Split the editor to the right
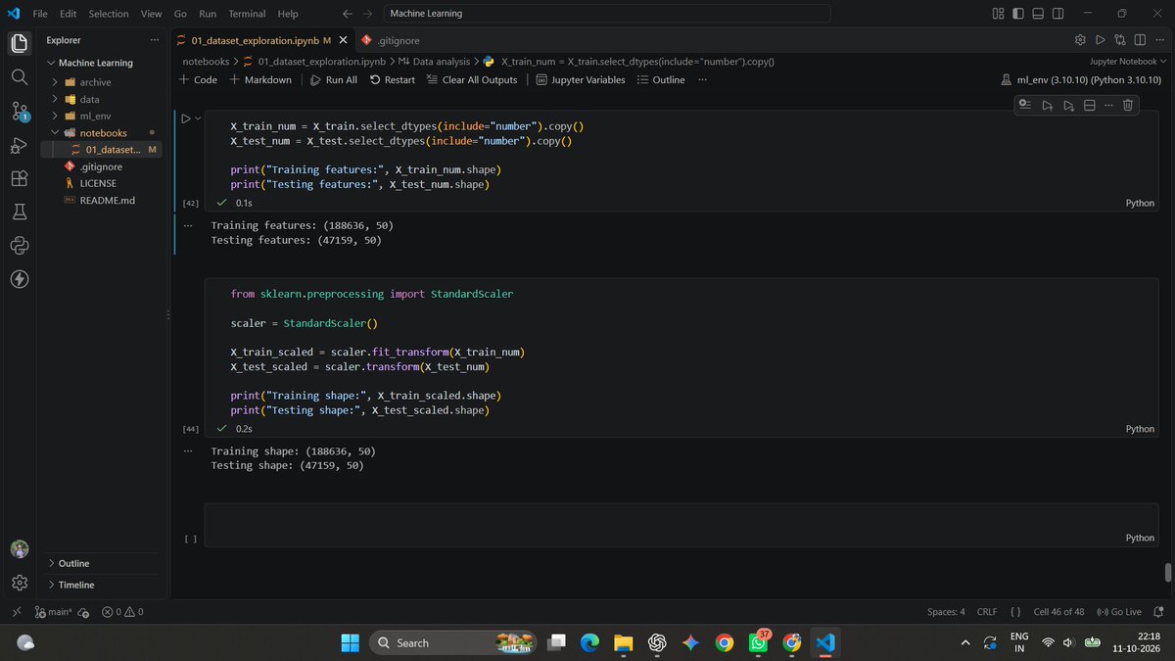The image size is (1175, 661). (1140, 40)
